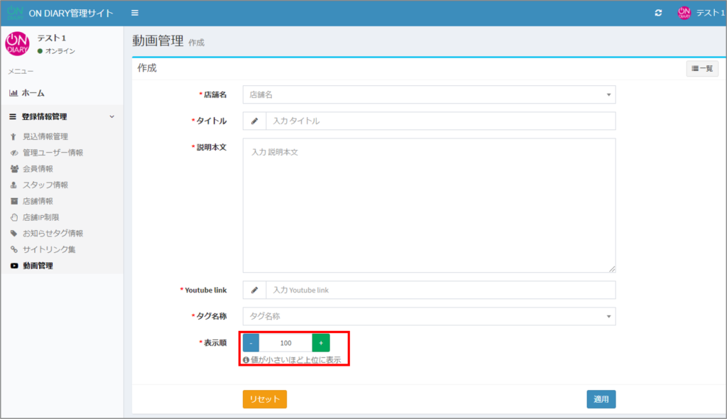Expand the タグ名称 dropdown
Image resolution: width=727 pixels, height=419 pixels.
tap(429, 316)
